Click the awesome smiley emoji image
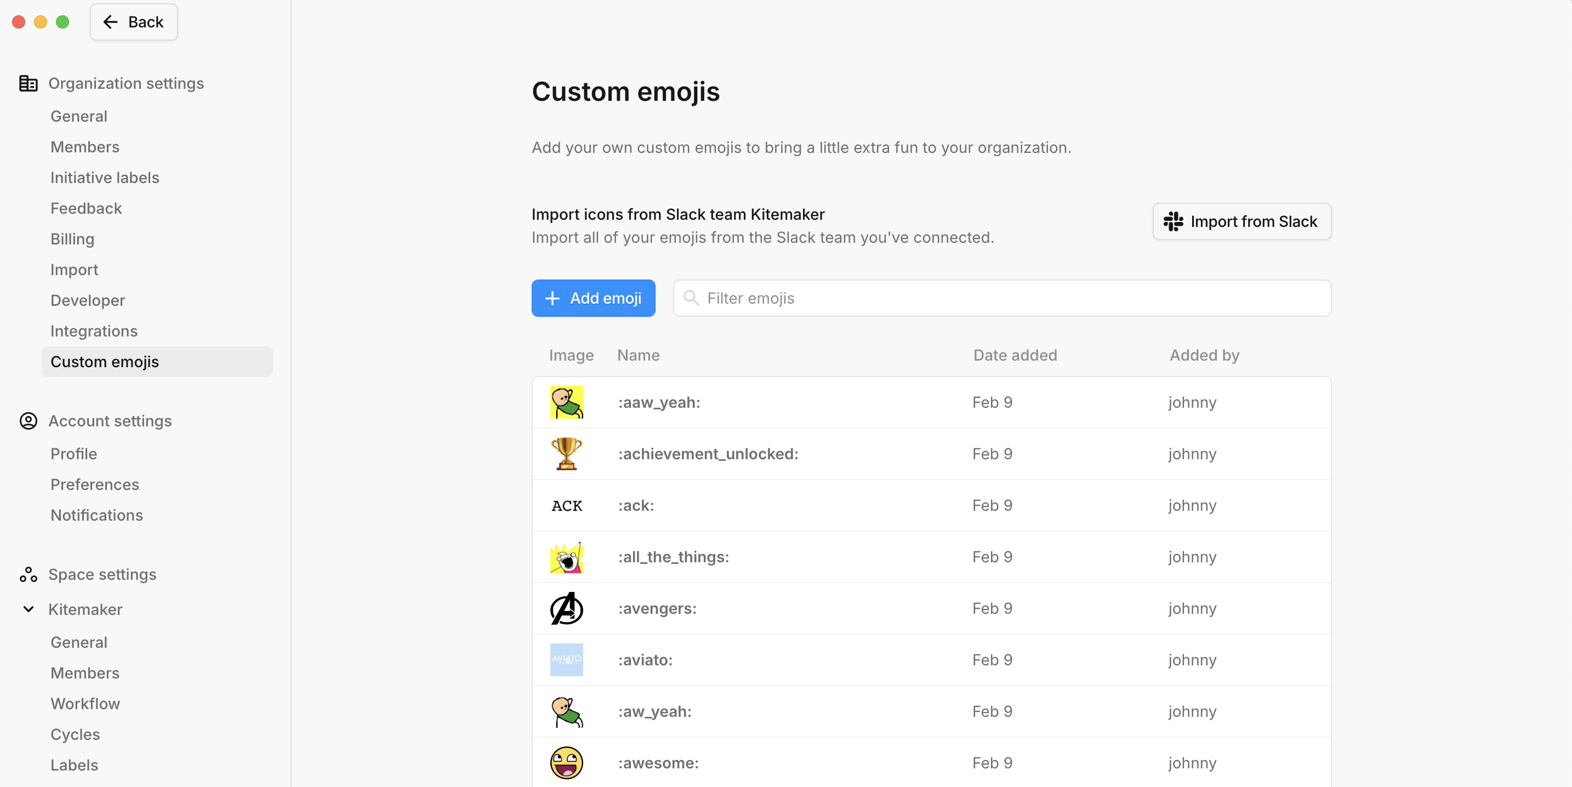The height and width of the screenshot is (787, 1572). click(x=566, y=762)
